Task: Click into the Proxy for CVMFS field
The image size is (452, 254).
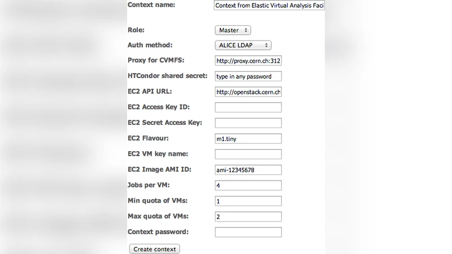Action: click(248, 61)
